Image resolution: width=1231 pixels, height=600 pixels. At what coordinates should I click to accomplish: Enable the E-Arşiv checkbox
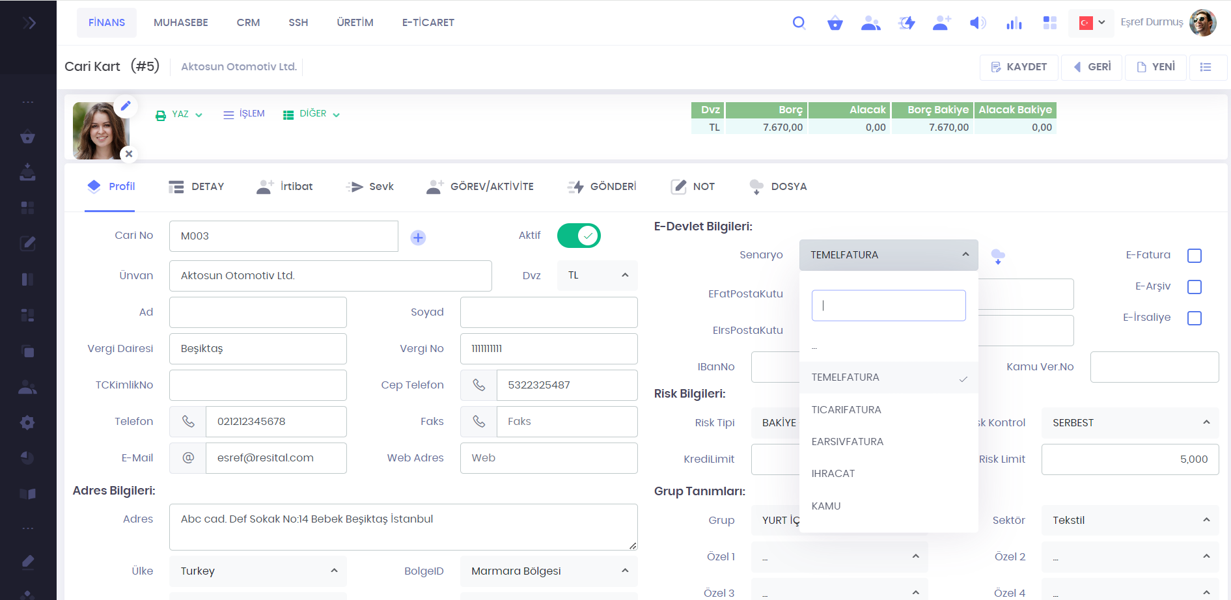[x=1194, y=287]
